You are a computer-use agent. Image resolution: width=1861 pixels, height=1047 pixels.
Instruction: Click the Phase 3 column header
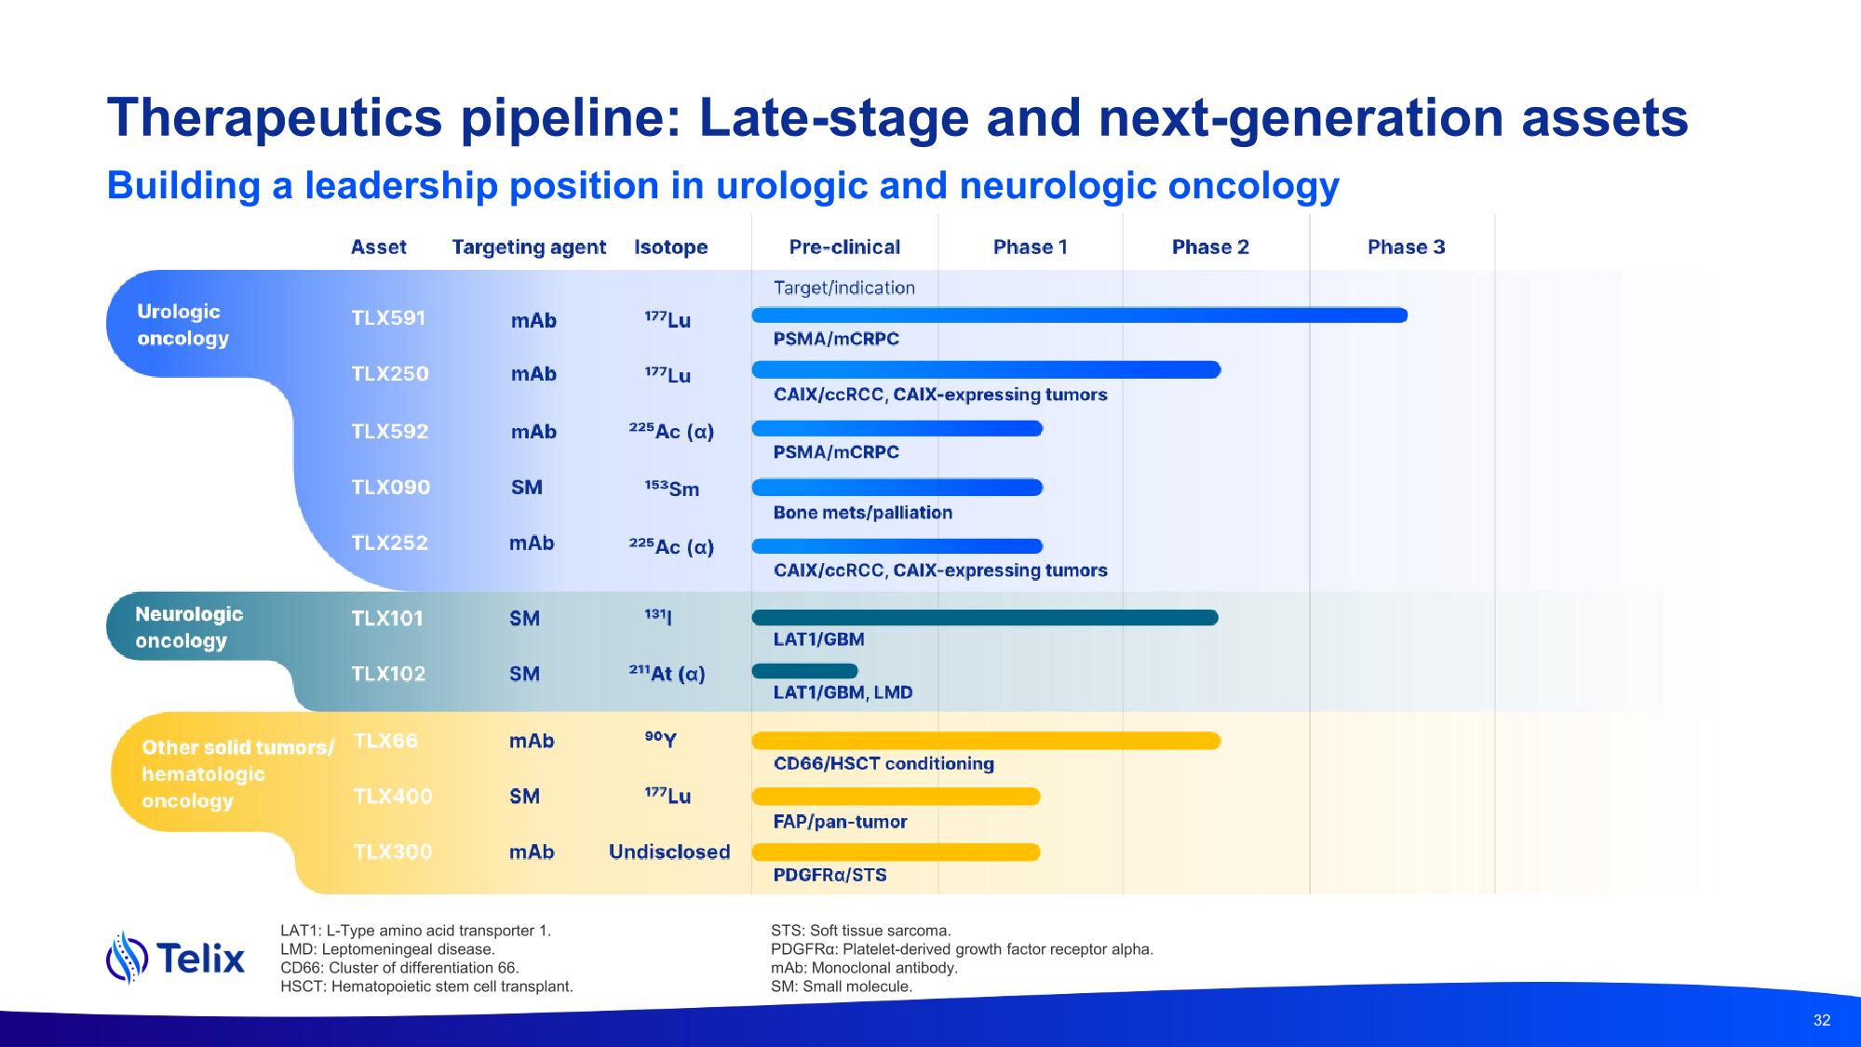click(x=1405, y=247)
